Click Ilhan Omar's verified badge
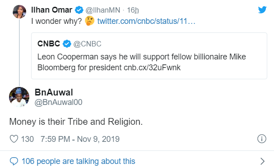274x168 pixels. pyautogui.click(x=79, y=10)
